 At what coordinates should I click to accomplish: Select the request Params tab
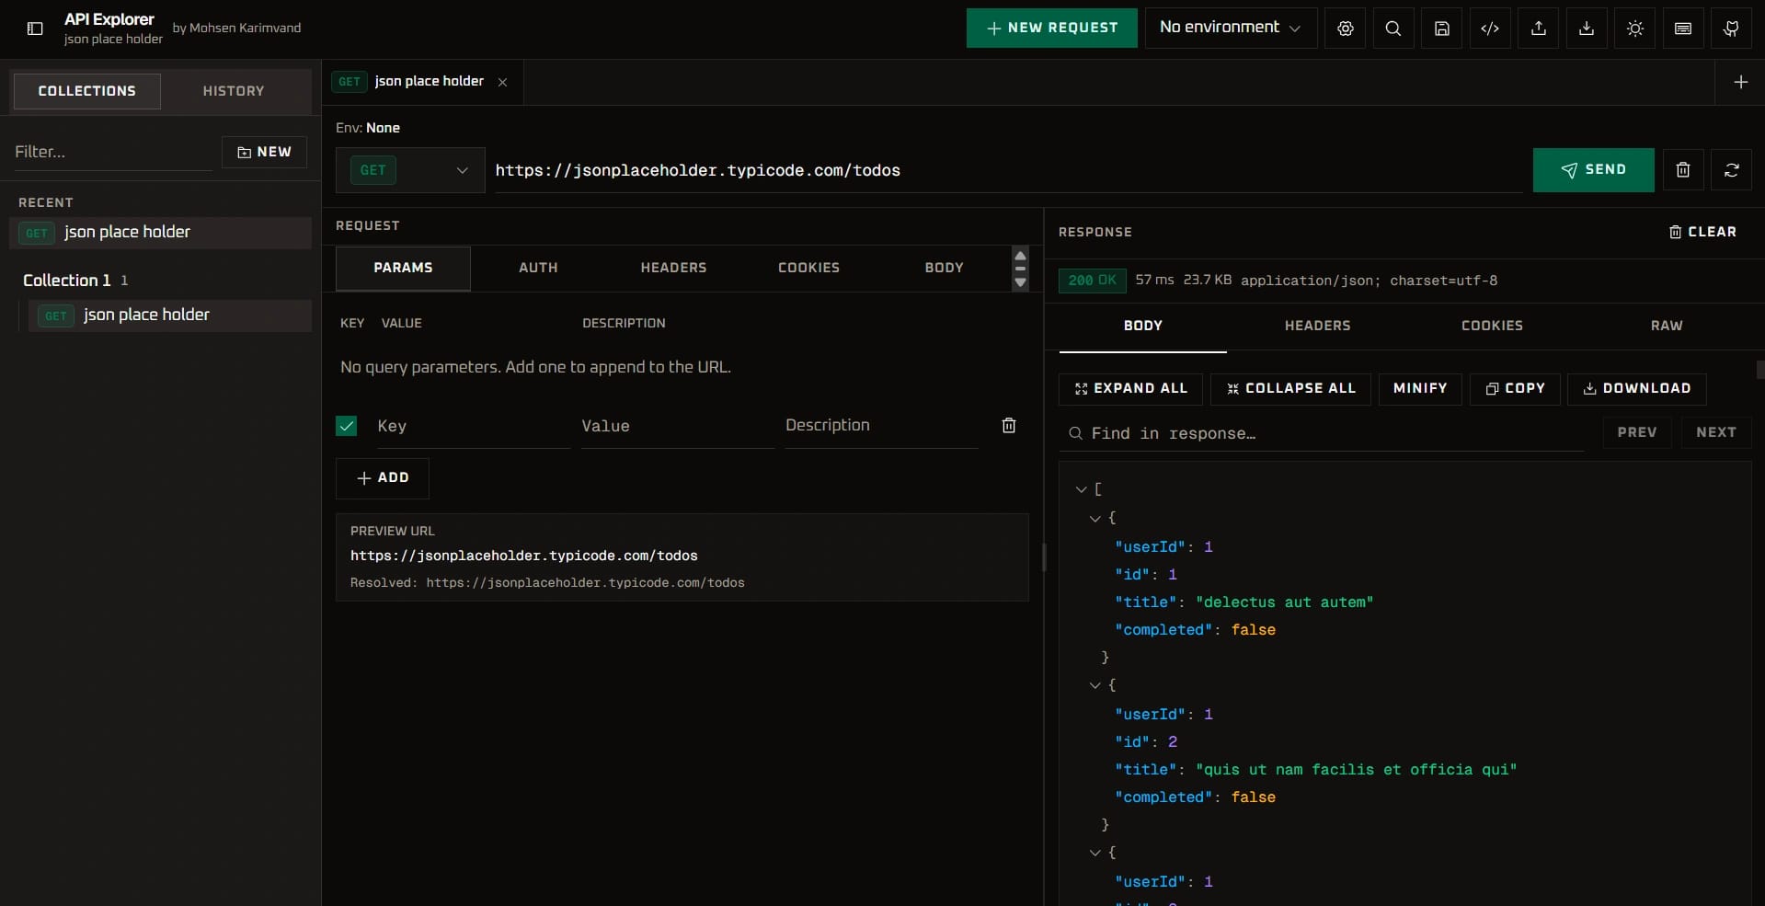coord(403,268)
